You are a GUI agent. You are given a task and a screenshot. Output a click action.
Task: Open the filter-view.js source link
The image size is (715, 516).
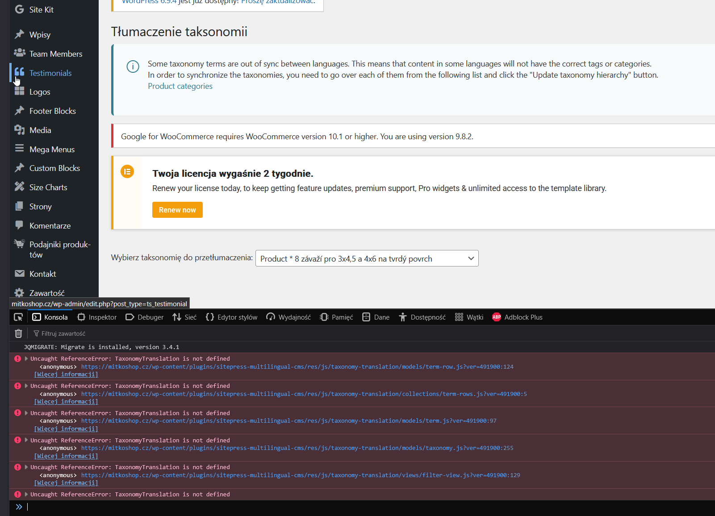pyautogui.click(x=301, y=475)
